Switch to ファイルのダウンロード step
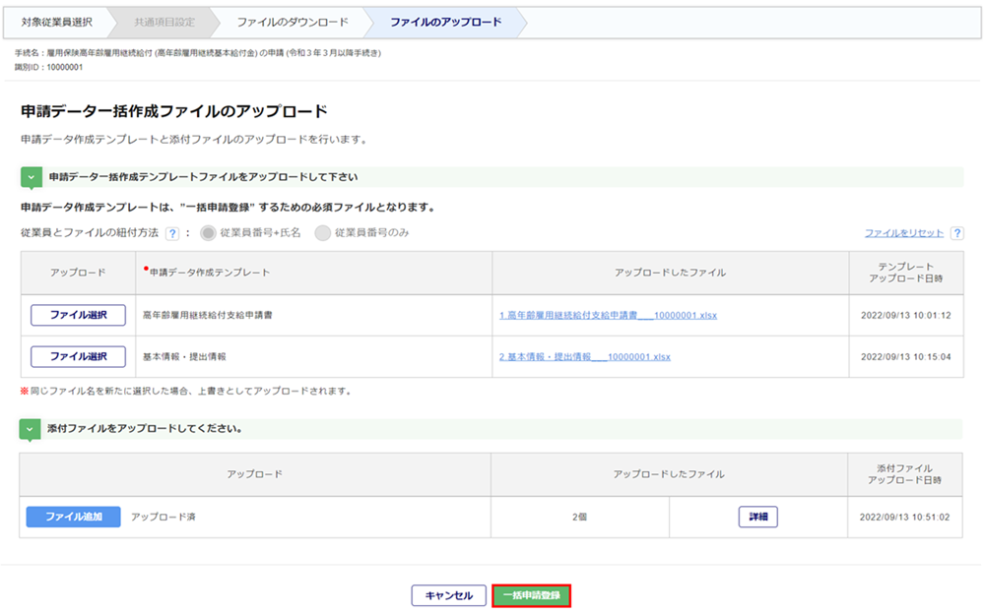Viewport: 984px width, 614px height. pyautogui.click(x=293, y=22)
